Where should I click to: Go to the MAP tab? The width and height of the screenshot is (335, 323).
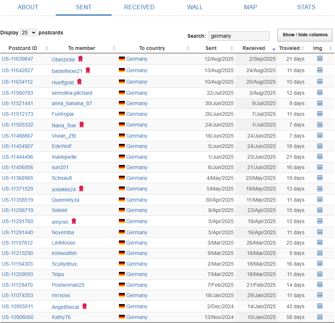(250, 7)
